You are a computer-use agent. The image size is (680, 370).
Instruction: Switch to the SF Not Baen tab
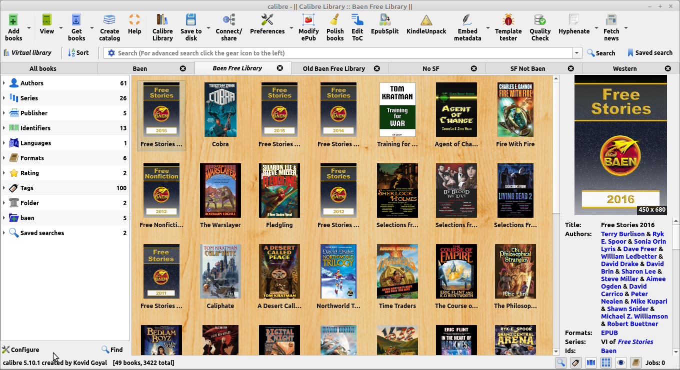click(x=527, y=68)
